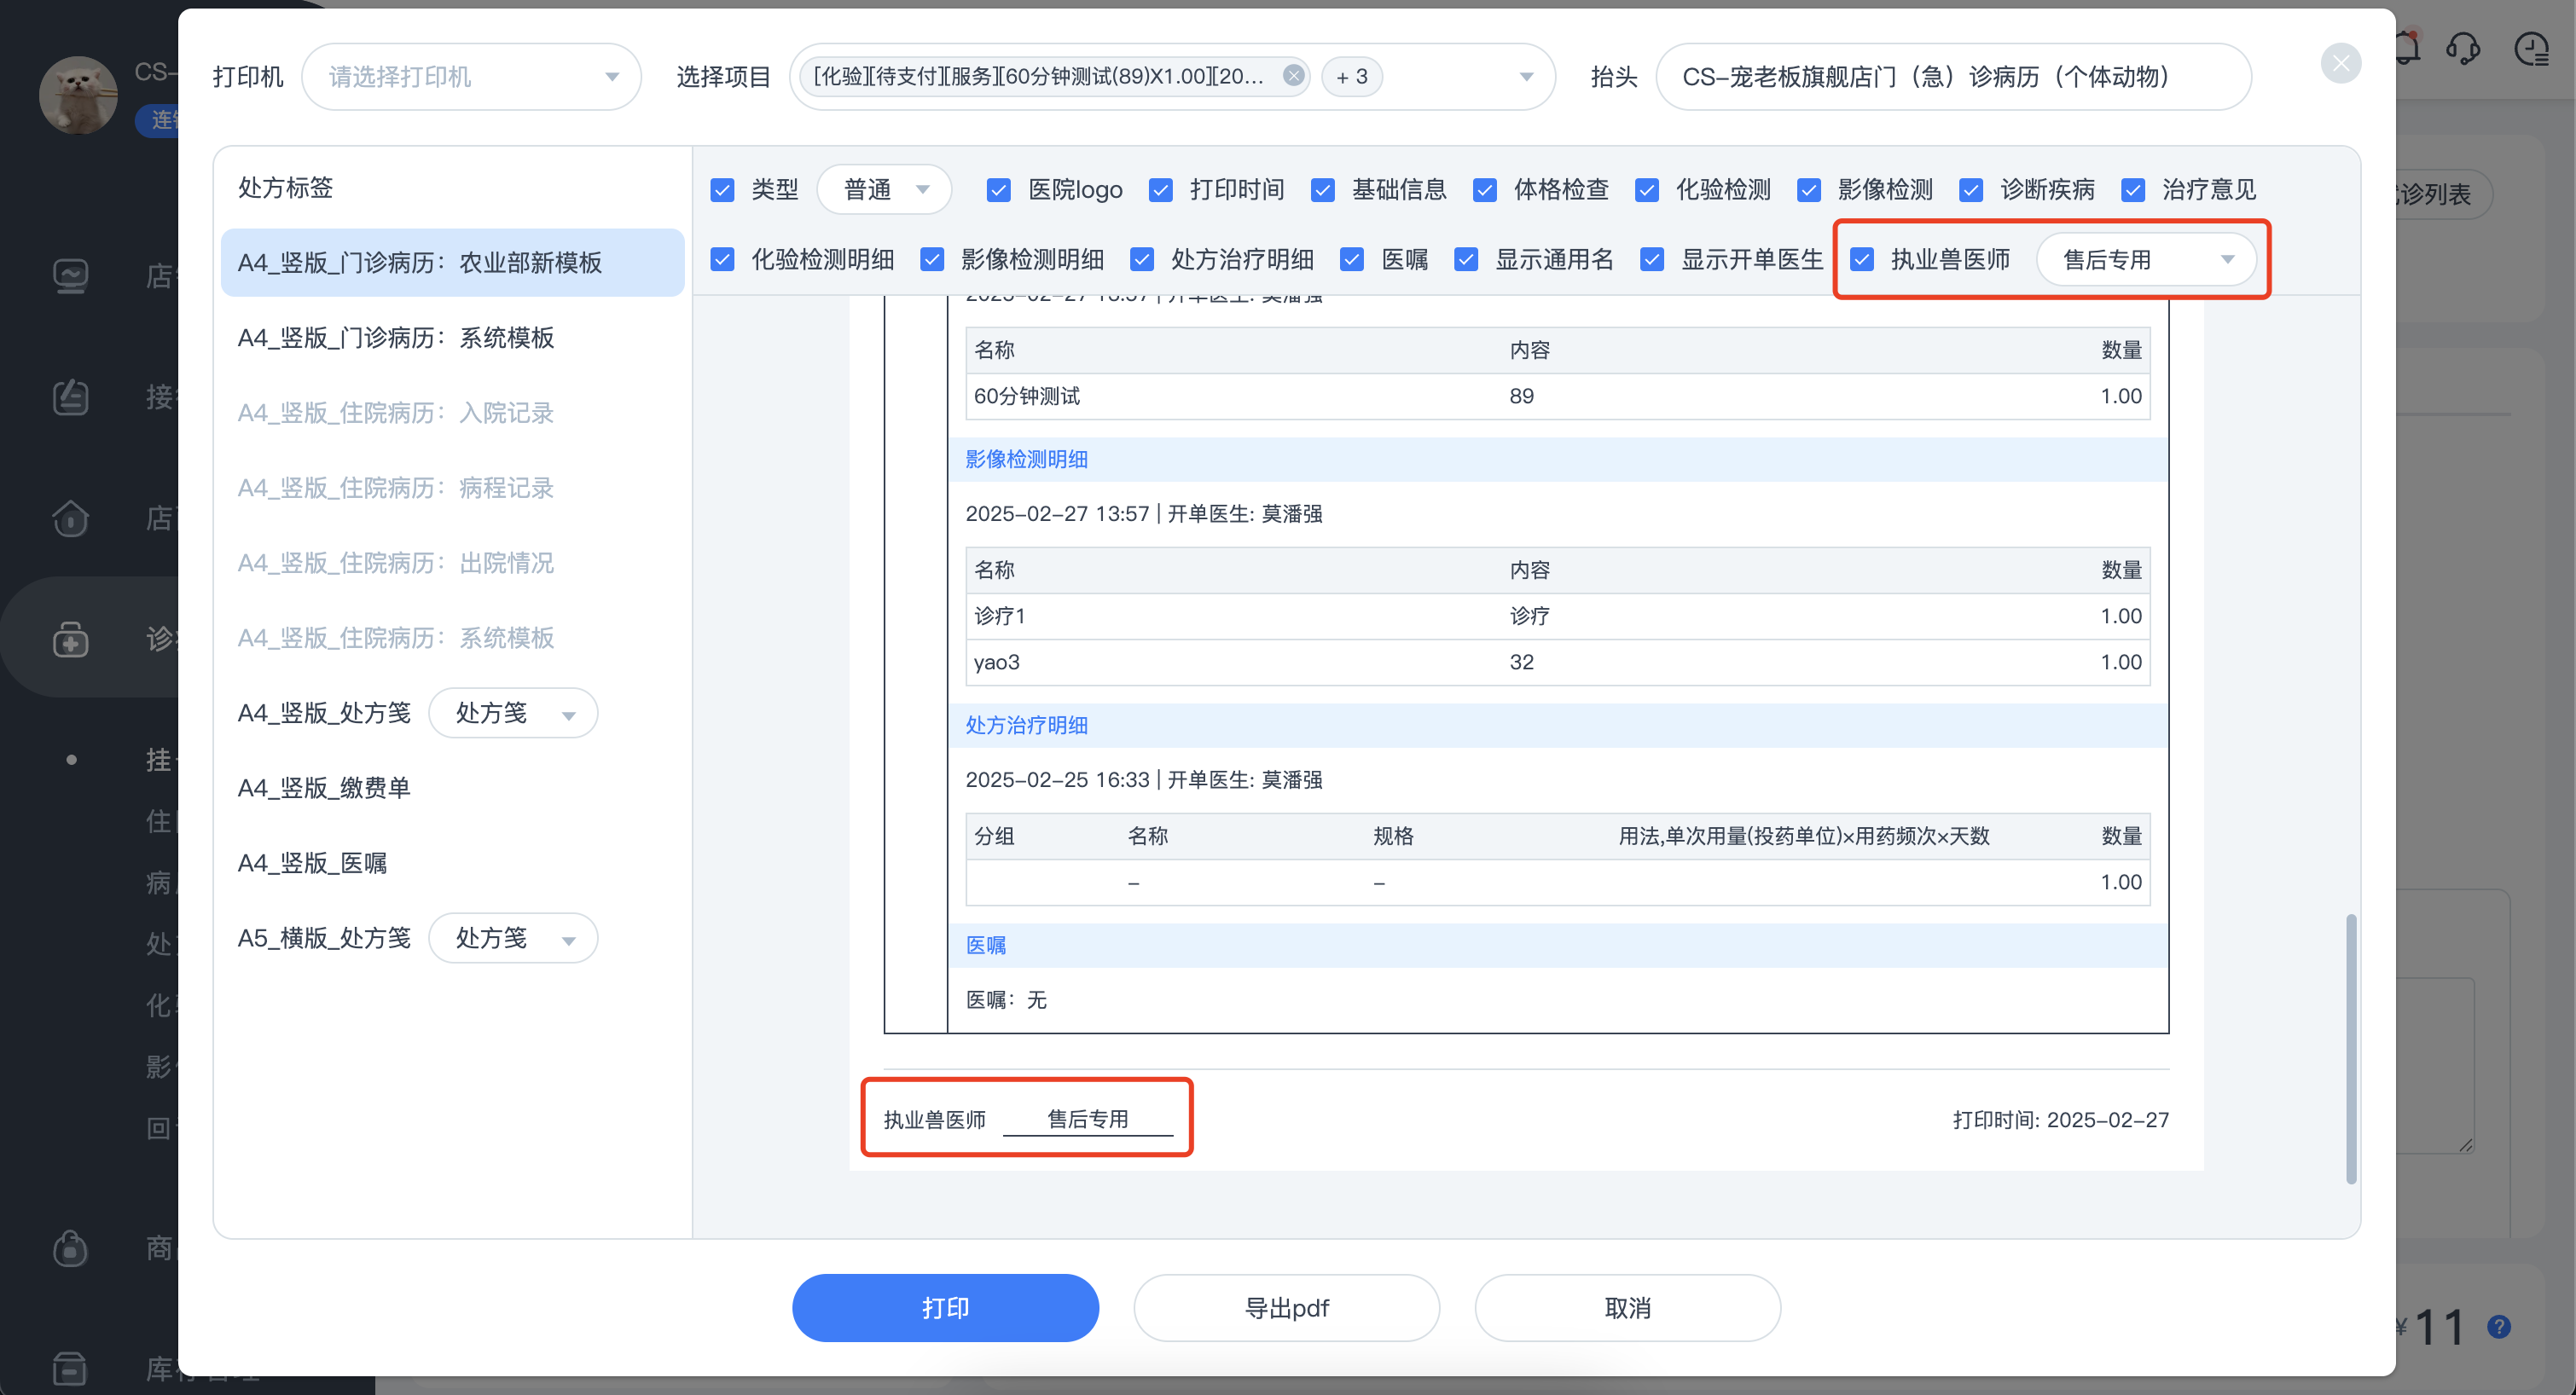Viewport: 2576px width, 1395px height.
Task: Open 处方笺 dropdown for A5_横版_处方笺
Action: (x=513, y=938)
